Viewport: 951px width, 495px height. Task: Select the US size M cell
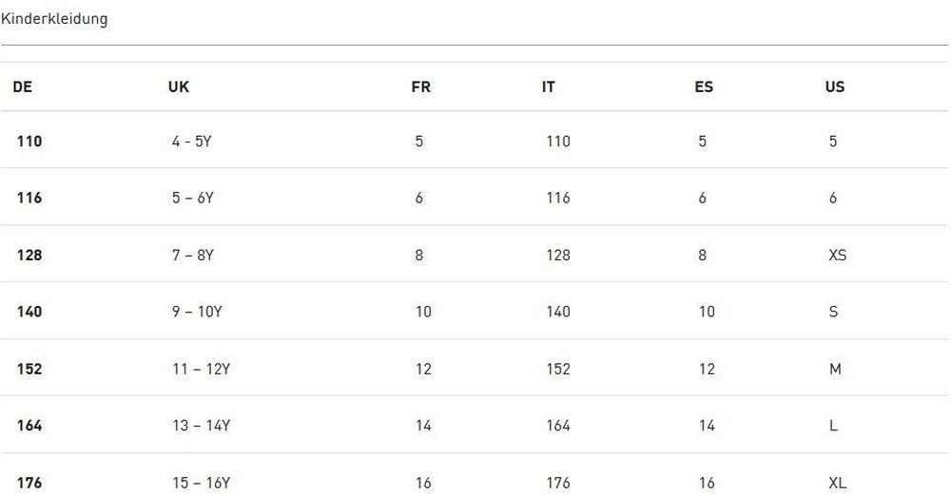coord(835,369)
